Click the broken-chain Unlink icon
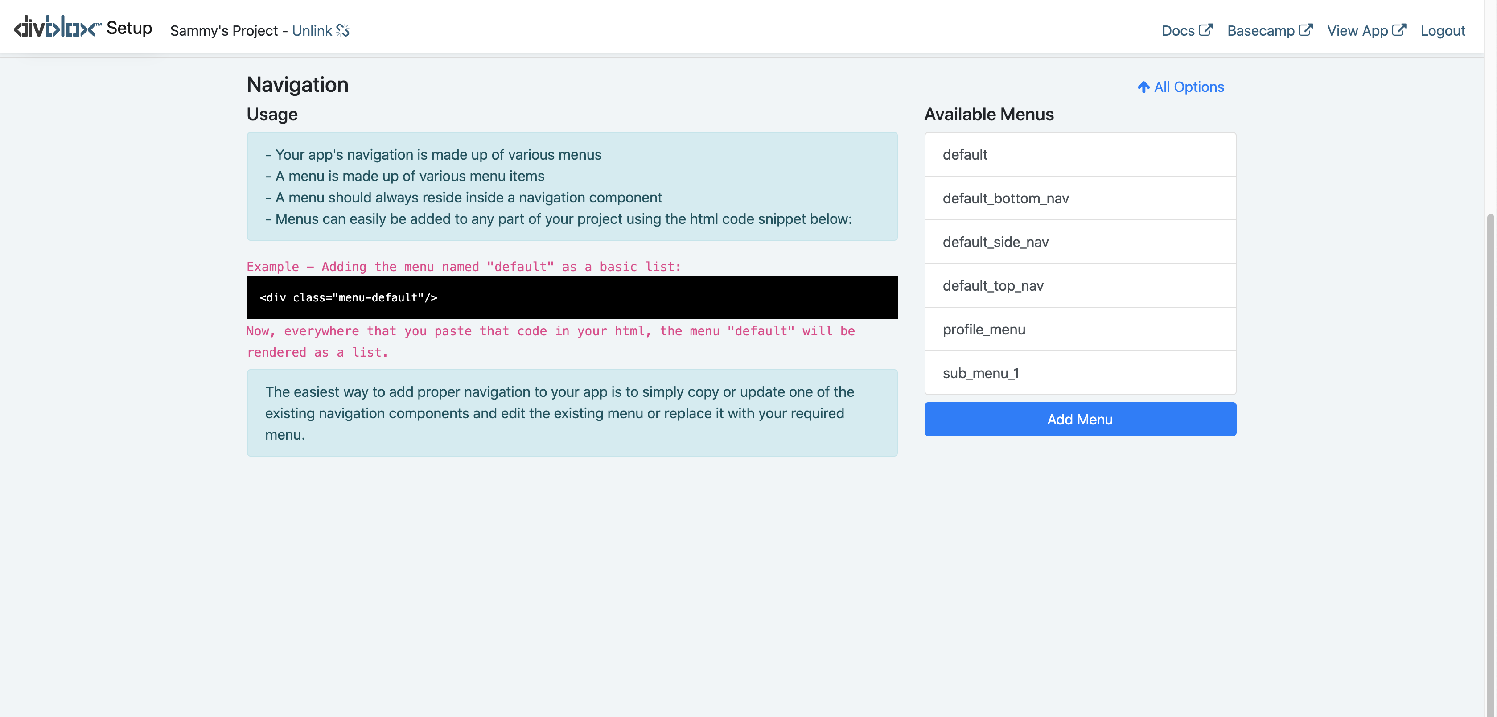The image size is (1497, 717). click(343, 30)
